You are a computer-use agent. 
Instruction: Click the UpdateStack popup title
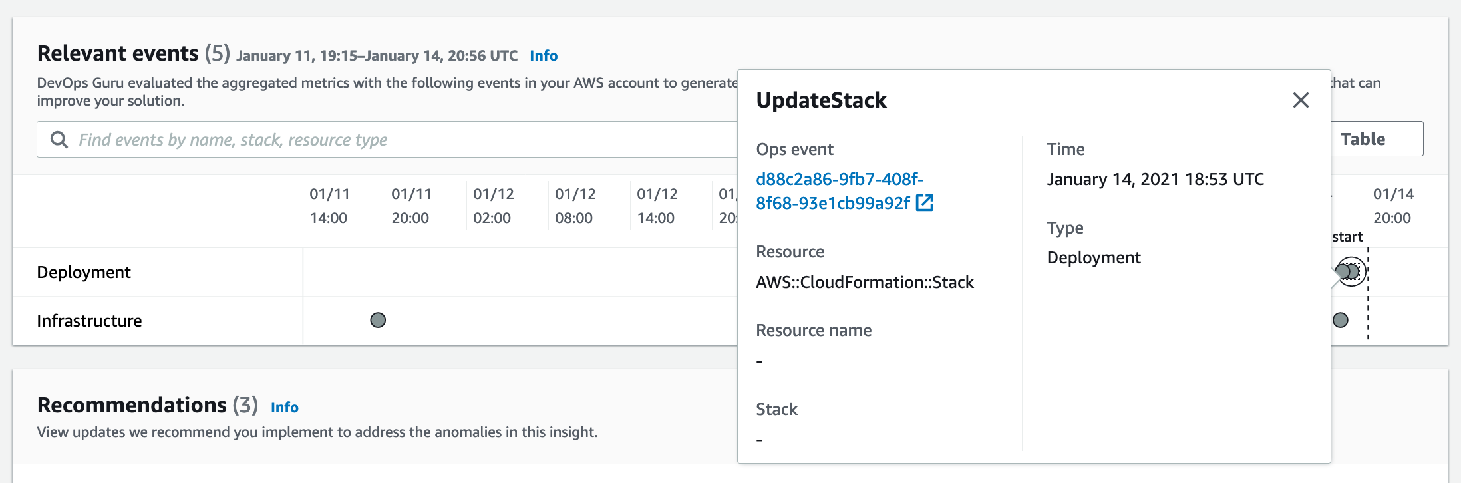click(x=821, y=100)
